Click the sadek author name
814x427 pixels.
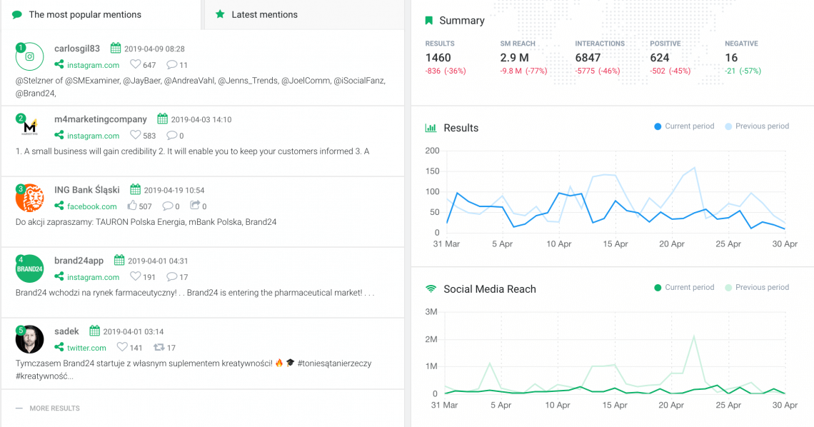[66, 331]
